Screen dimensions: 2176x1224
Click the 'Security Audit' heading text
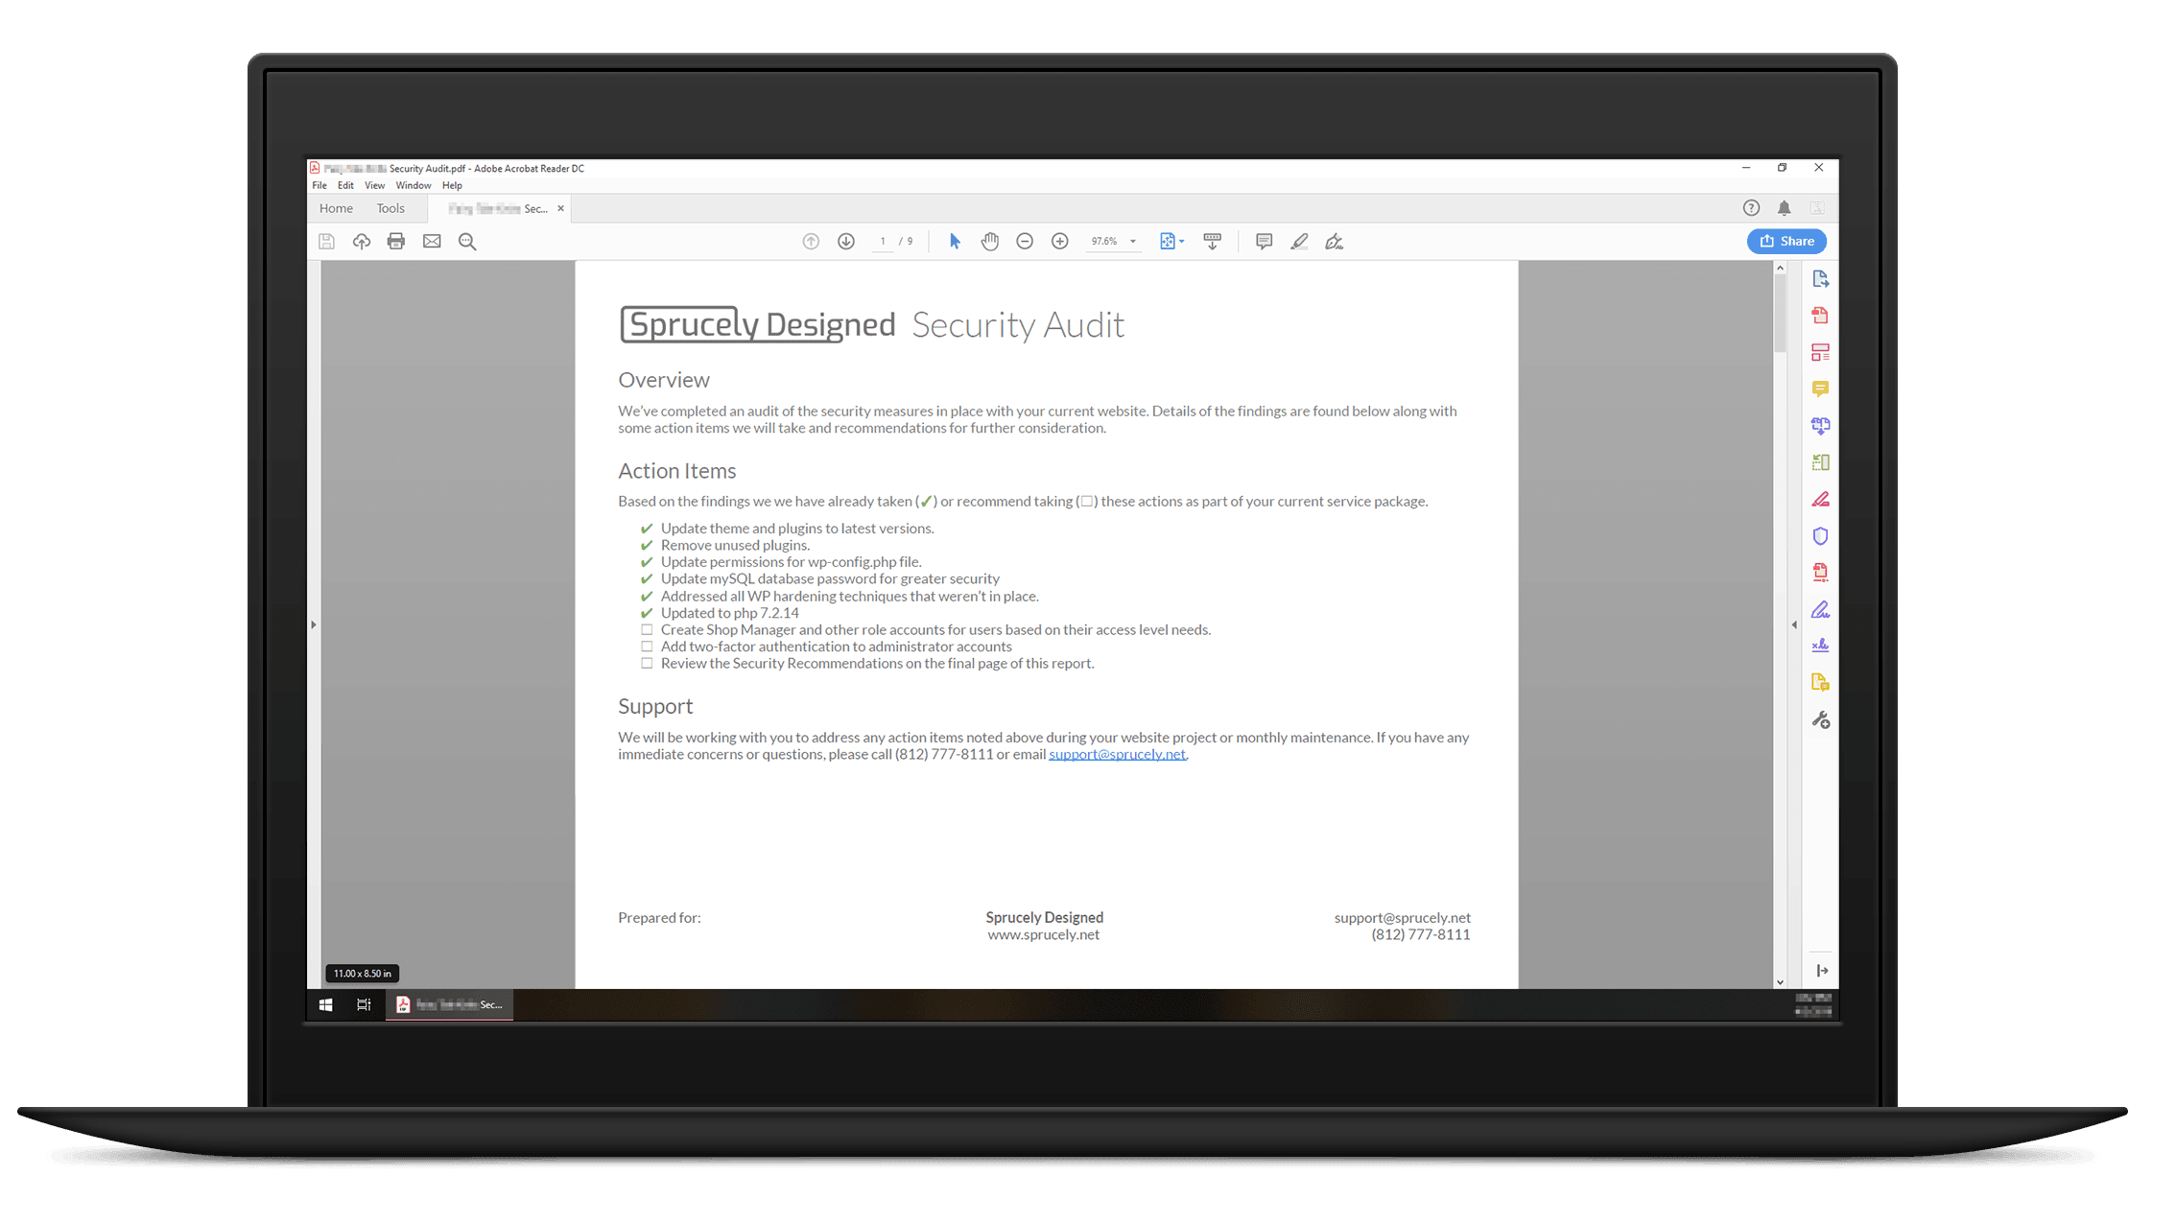[1018, 325]
